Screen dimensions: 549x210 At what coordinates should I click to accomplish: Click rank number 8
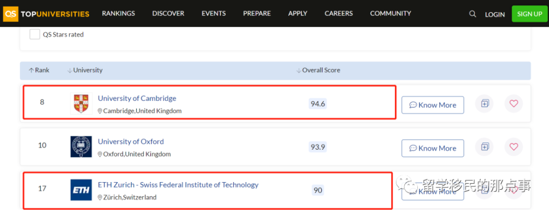(x=42, y=103)
